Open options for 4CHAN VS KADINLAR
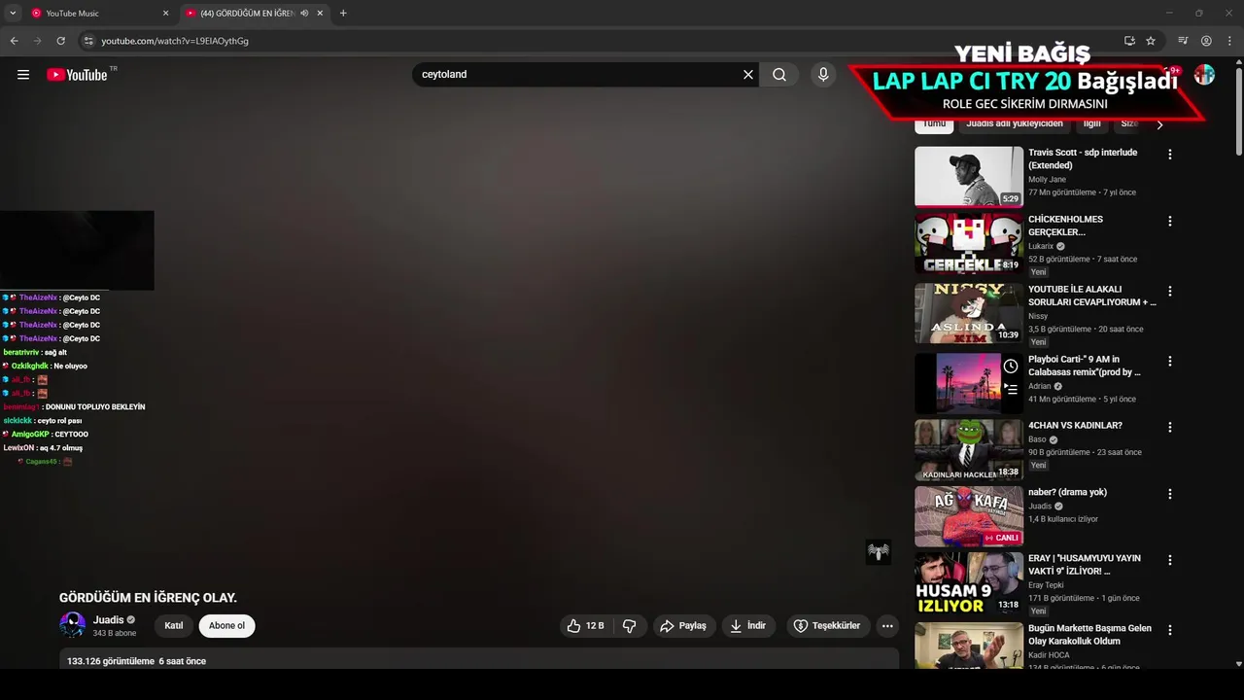The image size is (1244, 700). tap(1170, 427)
